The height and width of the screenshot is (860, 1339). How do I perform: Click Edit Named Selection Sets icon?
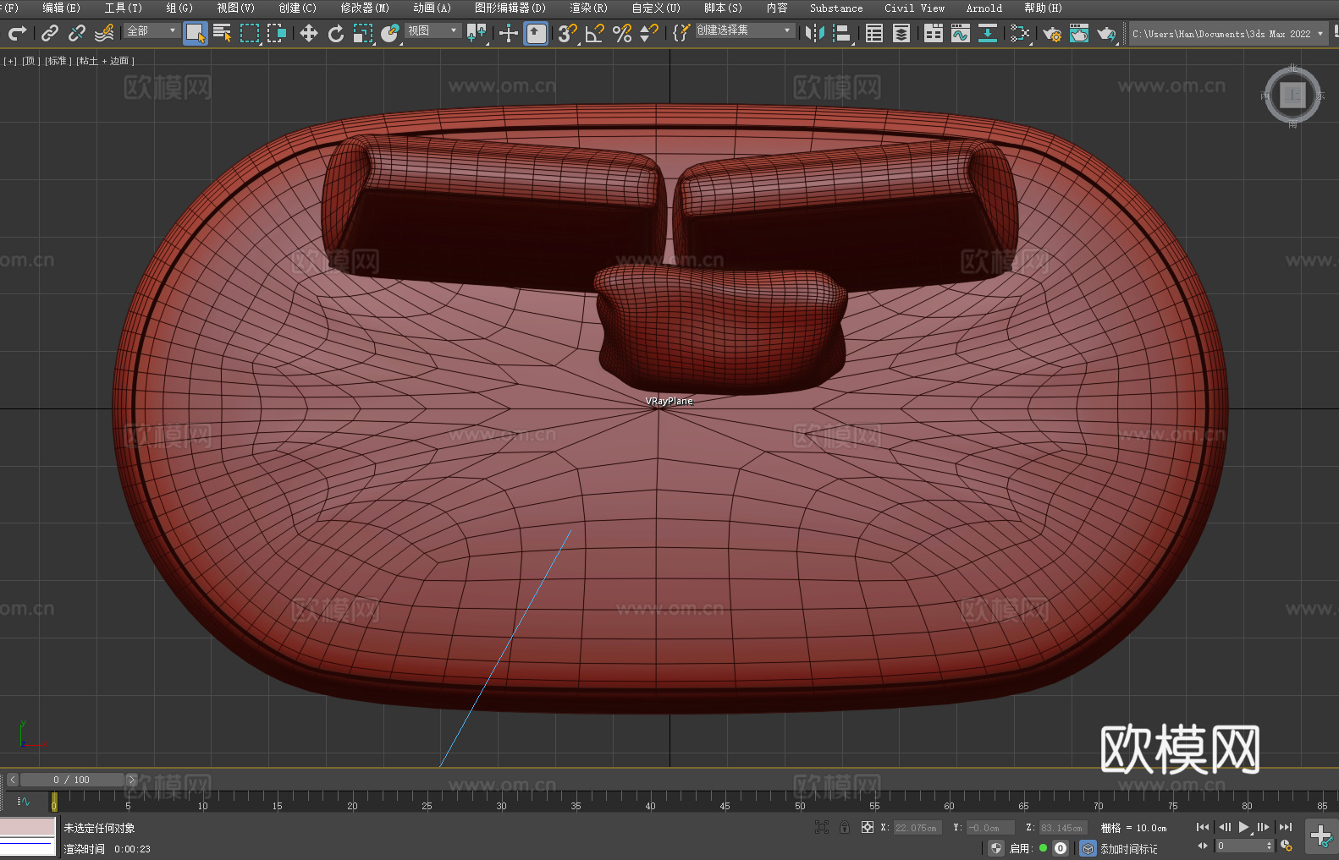pos(681,33)
